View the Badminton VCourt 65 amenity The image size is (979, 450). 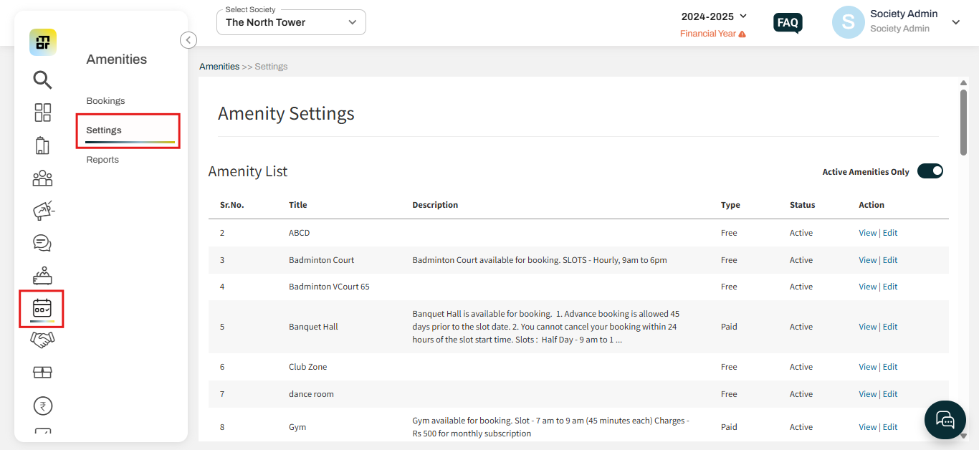click(867, 287)
